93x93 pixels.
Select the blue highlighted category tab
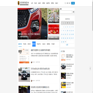(x=34, y=44)
